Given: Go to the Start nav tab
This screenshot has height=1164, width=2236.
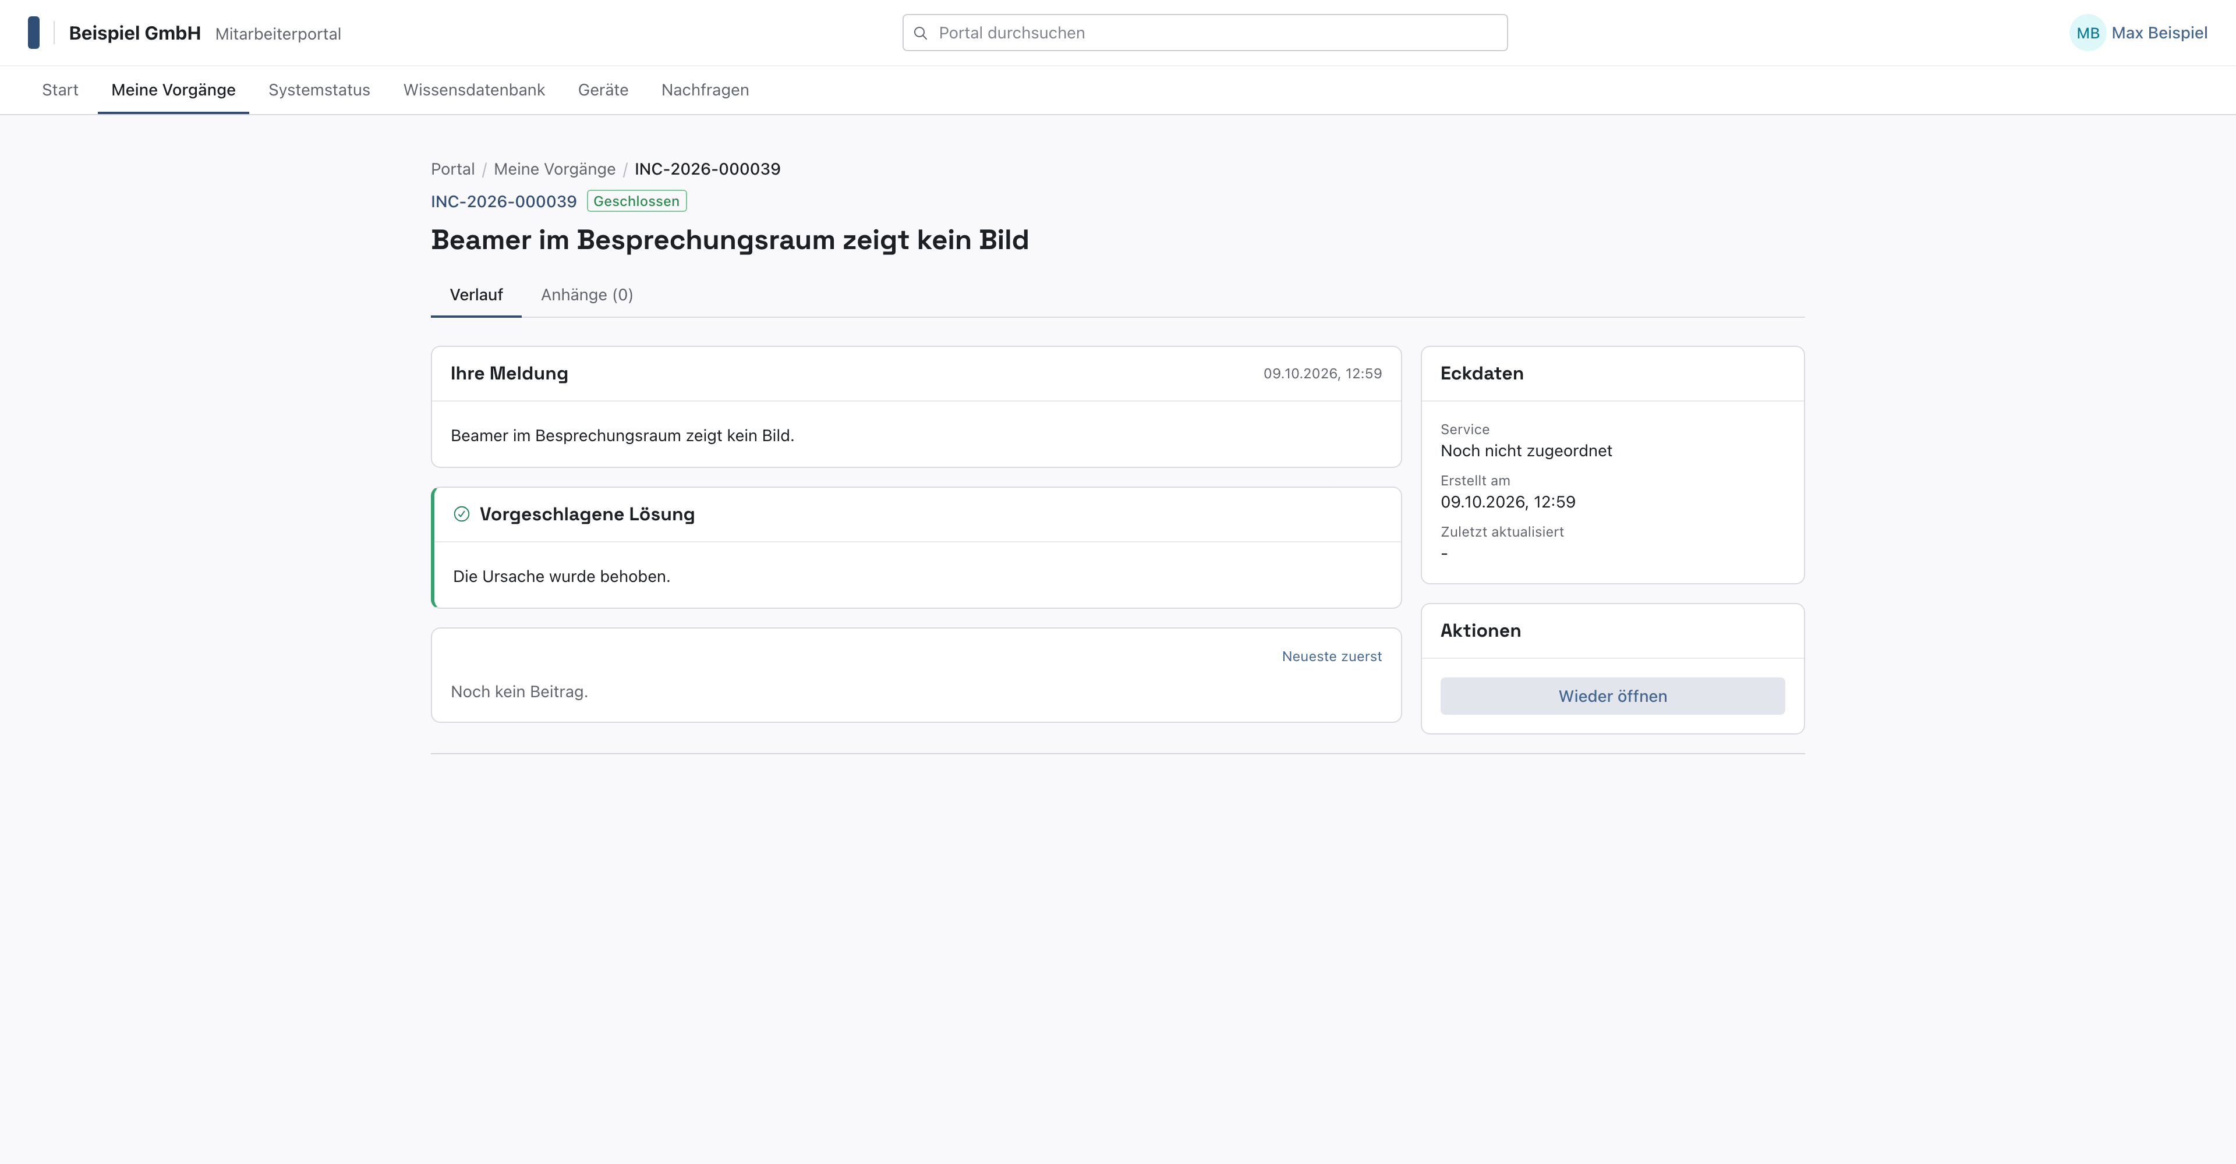Looking at the screenshot, I should pos(60,90).
